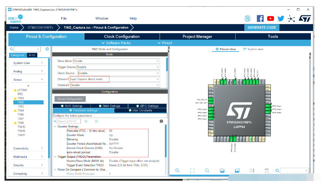The image size is (321, 189).
Task: Click the ST logo icon
Action: click(305, 18)
